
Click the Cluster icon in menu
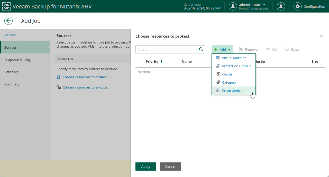pyautogui.click(x=218, y=74)
